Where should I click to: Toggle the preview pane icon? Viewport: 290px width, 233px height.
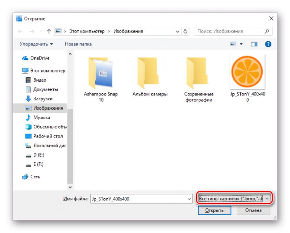pos(254,44)
